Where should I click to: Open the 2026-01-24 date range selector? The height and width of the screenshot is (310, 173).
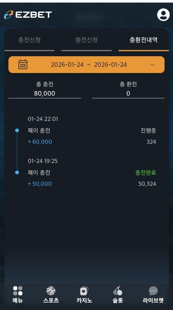89,65
